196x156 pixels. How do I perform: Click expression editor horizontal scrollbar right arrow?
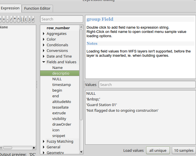pyautogui.click(x=34, y=148)
